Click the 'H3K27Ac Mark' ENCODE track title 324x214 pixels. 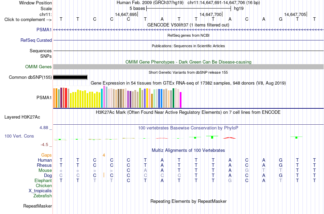click(x=188, y=112)
